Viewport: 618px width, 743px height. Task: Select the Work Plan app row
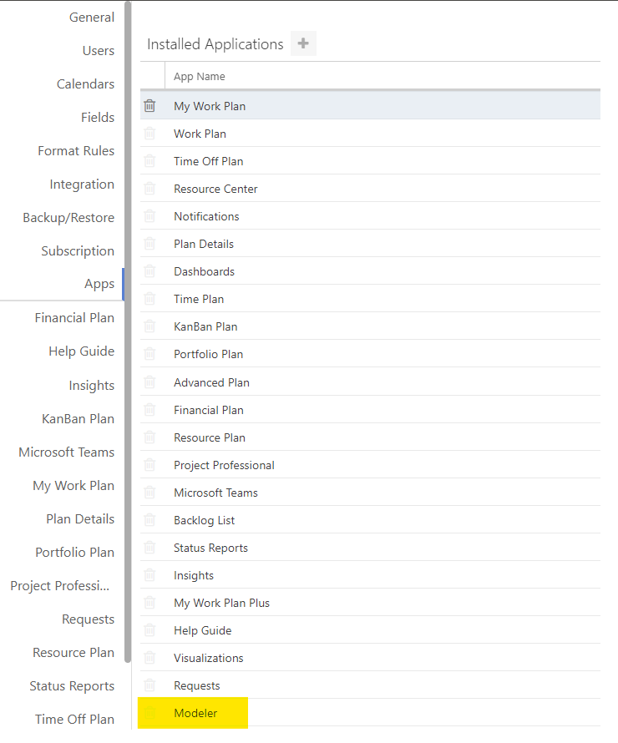coord(370,134)
